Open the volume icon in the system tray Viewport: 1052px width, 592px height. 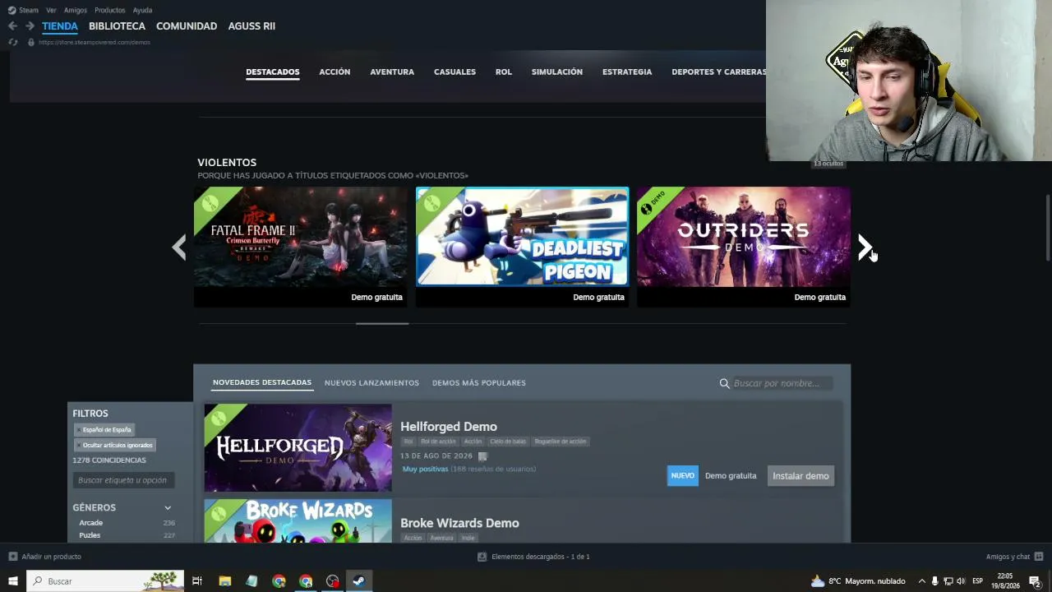coord(961,581)
